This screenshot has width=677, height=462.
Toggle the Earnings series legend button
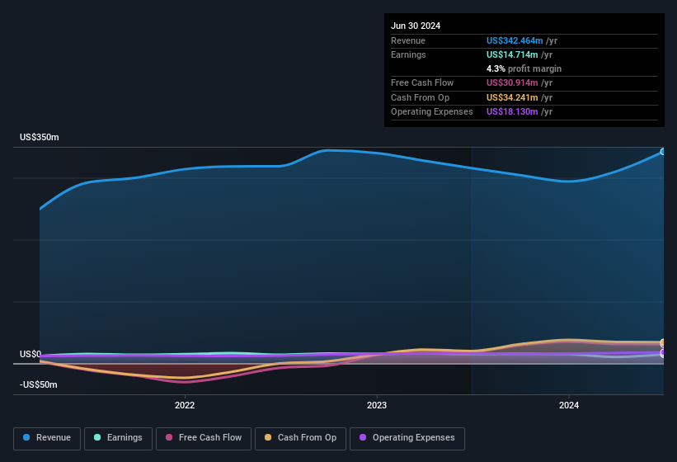click(118, 438)
